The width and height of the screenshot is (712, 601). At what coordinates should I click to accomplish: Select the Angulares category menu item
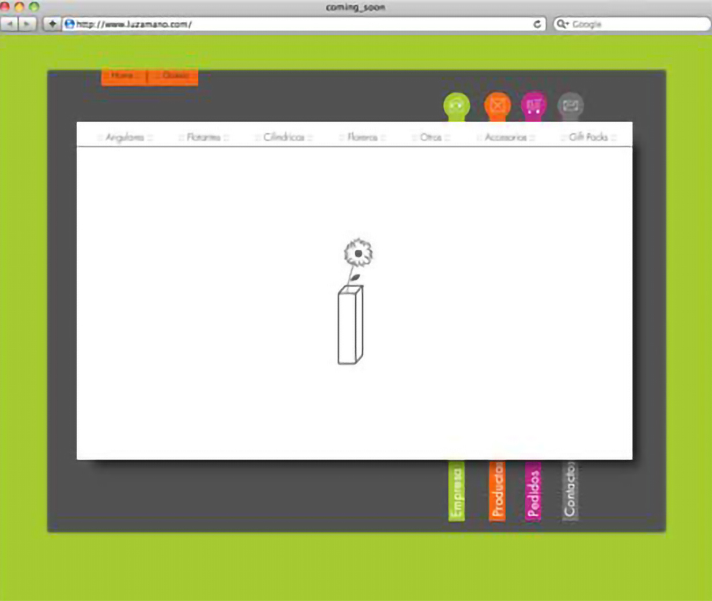click(125, 137)
